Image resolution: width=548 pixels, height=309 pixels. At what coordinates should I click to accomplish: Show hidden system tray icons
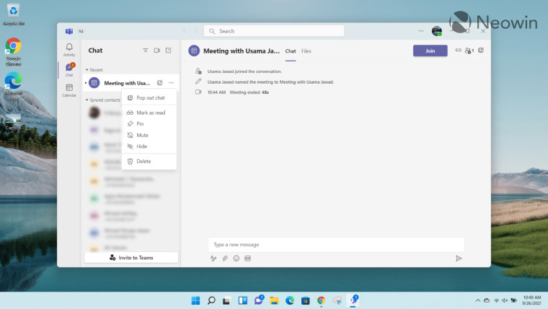(478, 300)
